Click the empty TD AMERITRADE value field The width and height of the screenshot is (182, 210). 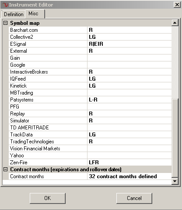(129, 128)
